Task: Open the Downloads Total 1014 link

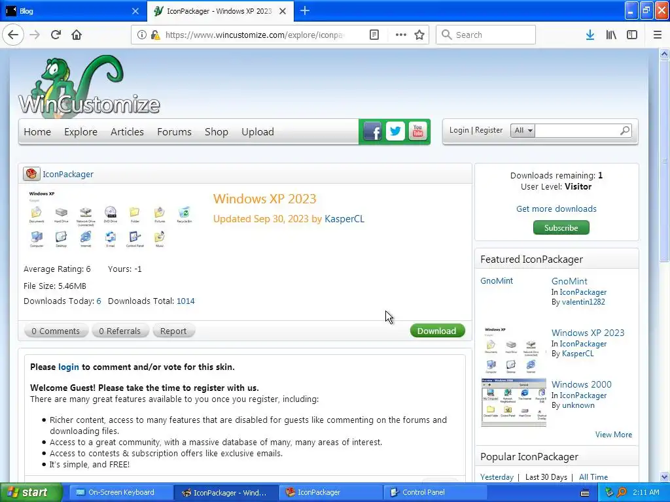Action: (185, 301)
